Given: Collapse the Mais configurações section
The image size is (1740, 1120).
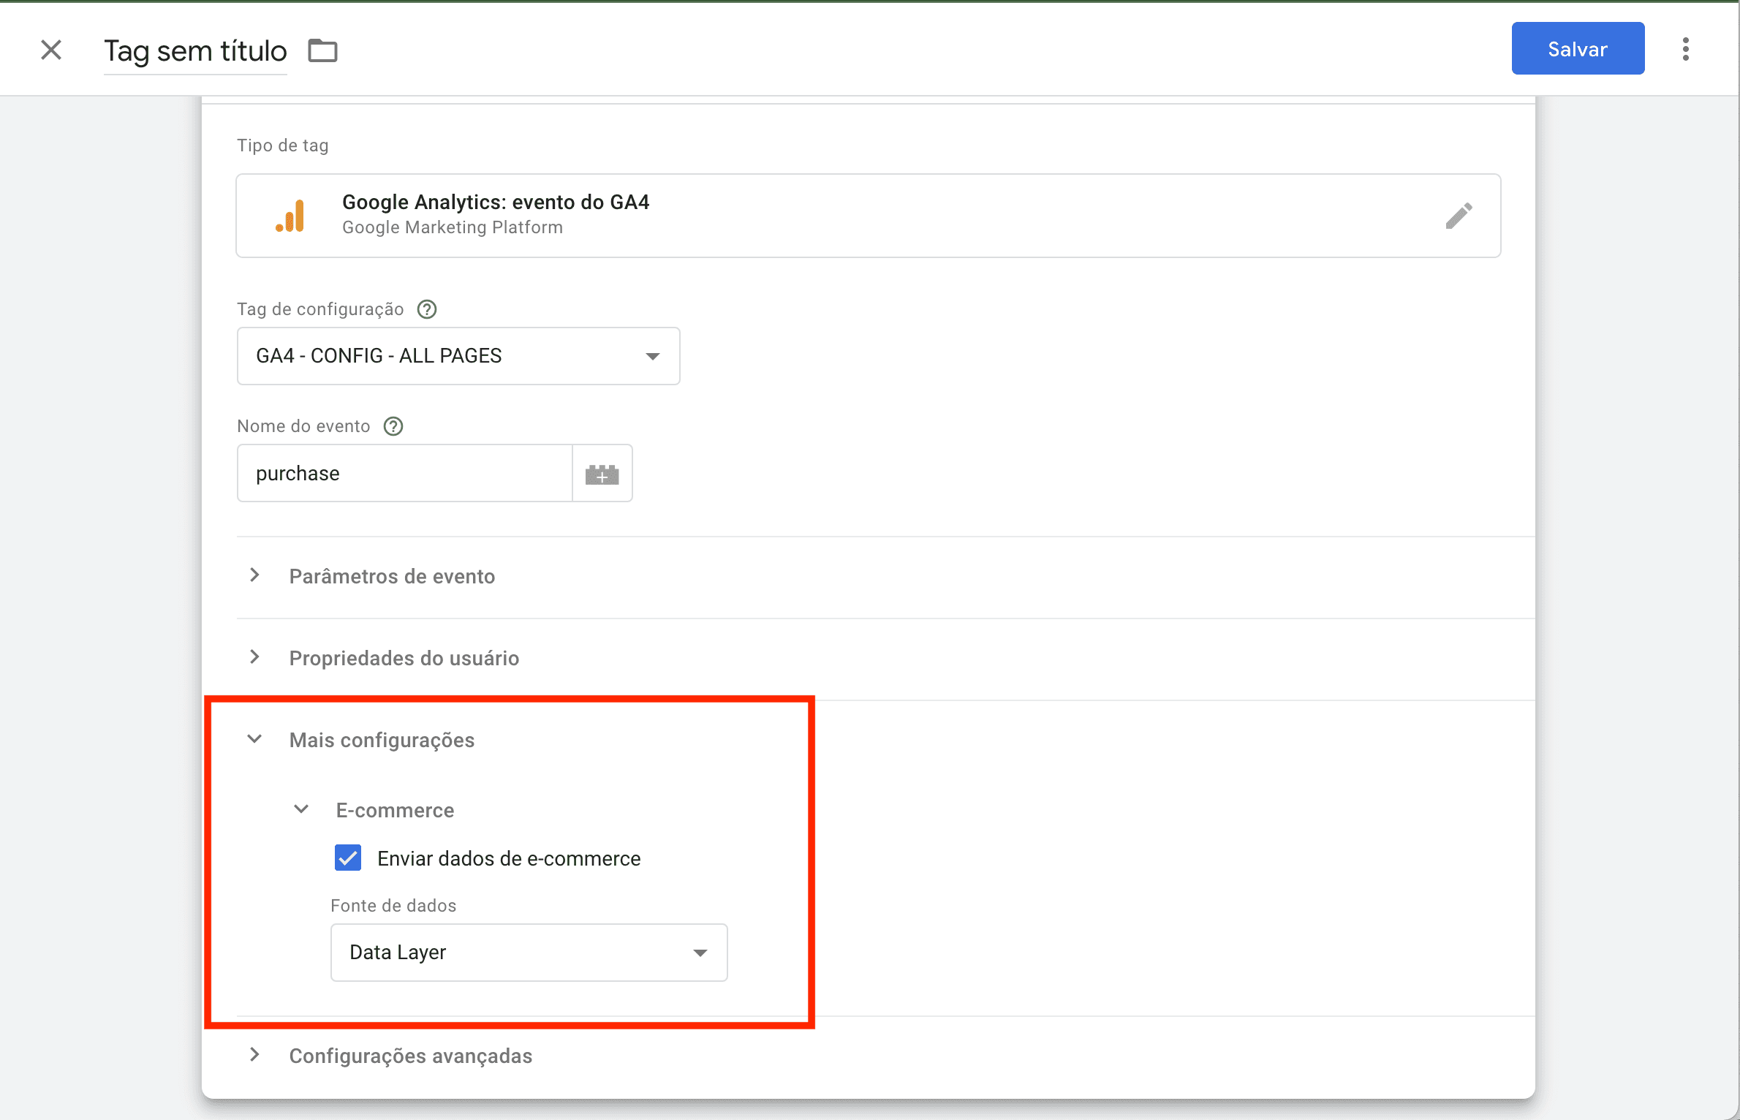Looking at the screenshot, I should [x=254, y=739].
